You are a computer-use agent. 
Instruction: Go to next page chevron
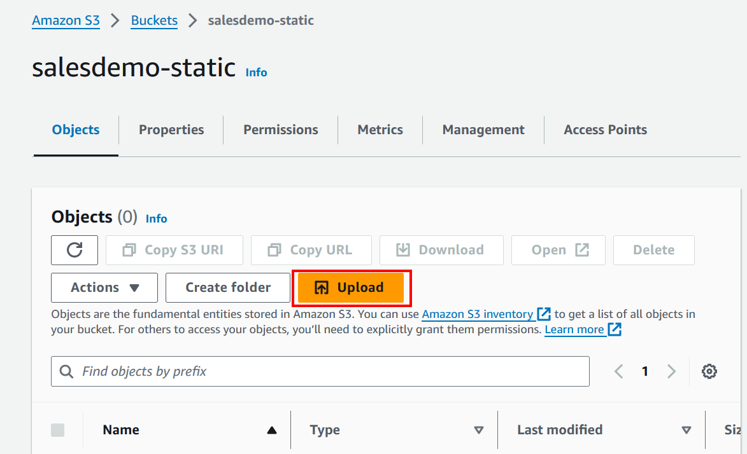pos(671,371)
